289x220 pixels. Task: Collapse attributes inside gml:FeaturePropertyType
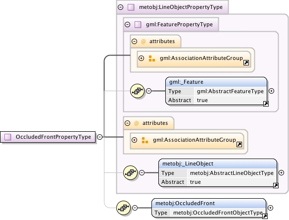tap(135, 41)
